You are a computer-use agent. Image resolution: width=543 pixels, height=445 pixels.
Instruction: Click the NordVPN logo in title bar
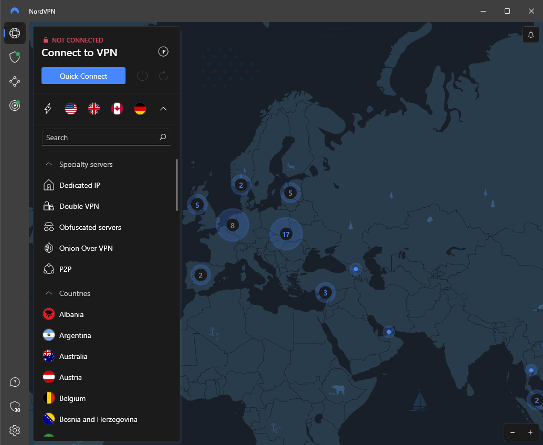[x=15, y=11]
